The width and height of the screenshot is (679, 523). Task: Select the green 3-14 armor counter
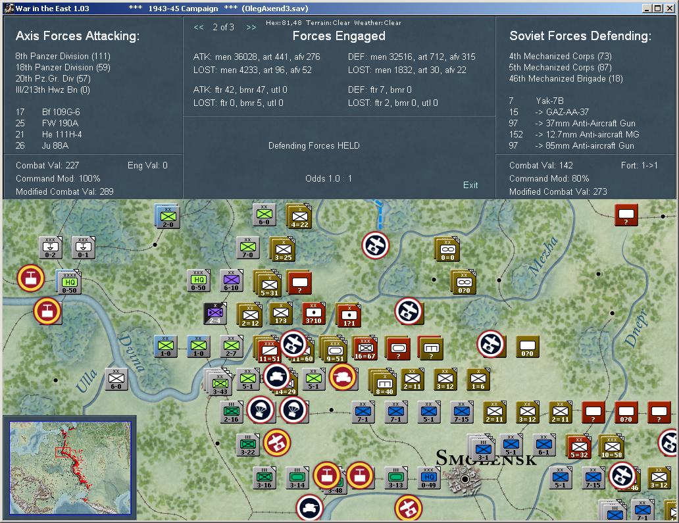[297, 478]
